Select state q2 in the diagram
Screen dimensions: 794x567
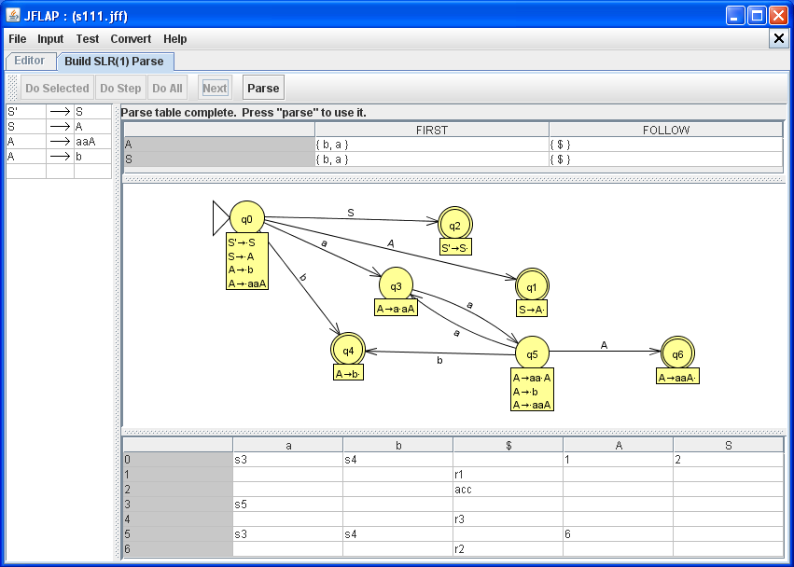tap(454, 225)
